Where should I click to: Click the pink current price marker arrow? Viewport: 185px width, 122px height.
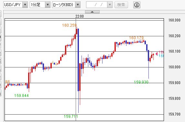point(157,54)
